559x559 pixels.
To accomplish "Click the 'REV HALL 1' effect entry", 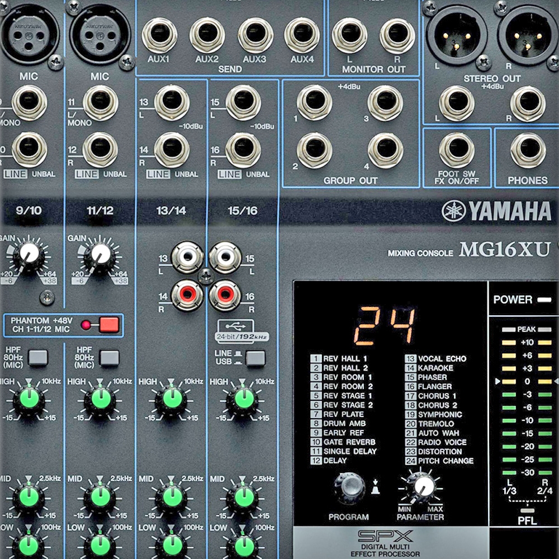I will pos(339,358).
